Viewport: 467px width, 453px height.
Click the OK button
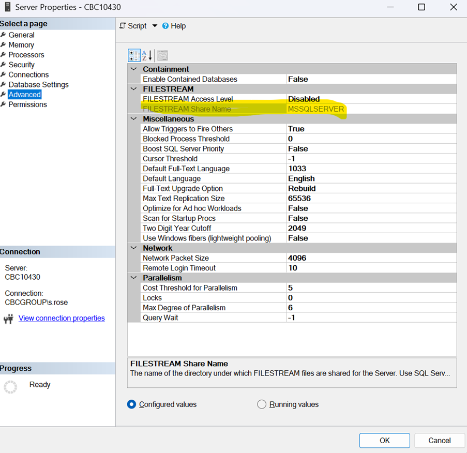click(x=384, y=440)
